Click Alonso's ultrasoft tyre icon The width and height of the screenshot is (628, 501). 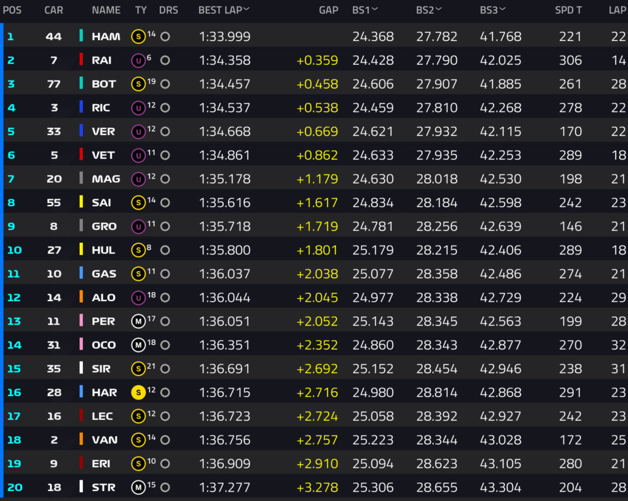[138, 297]
